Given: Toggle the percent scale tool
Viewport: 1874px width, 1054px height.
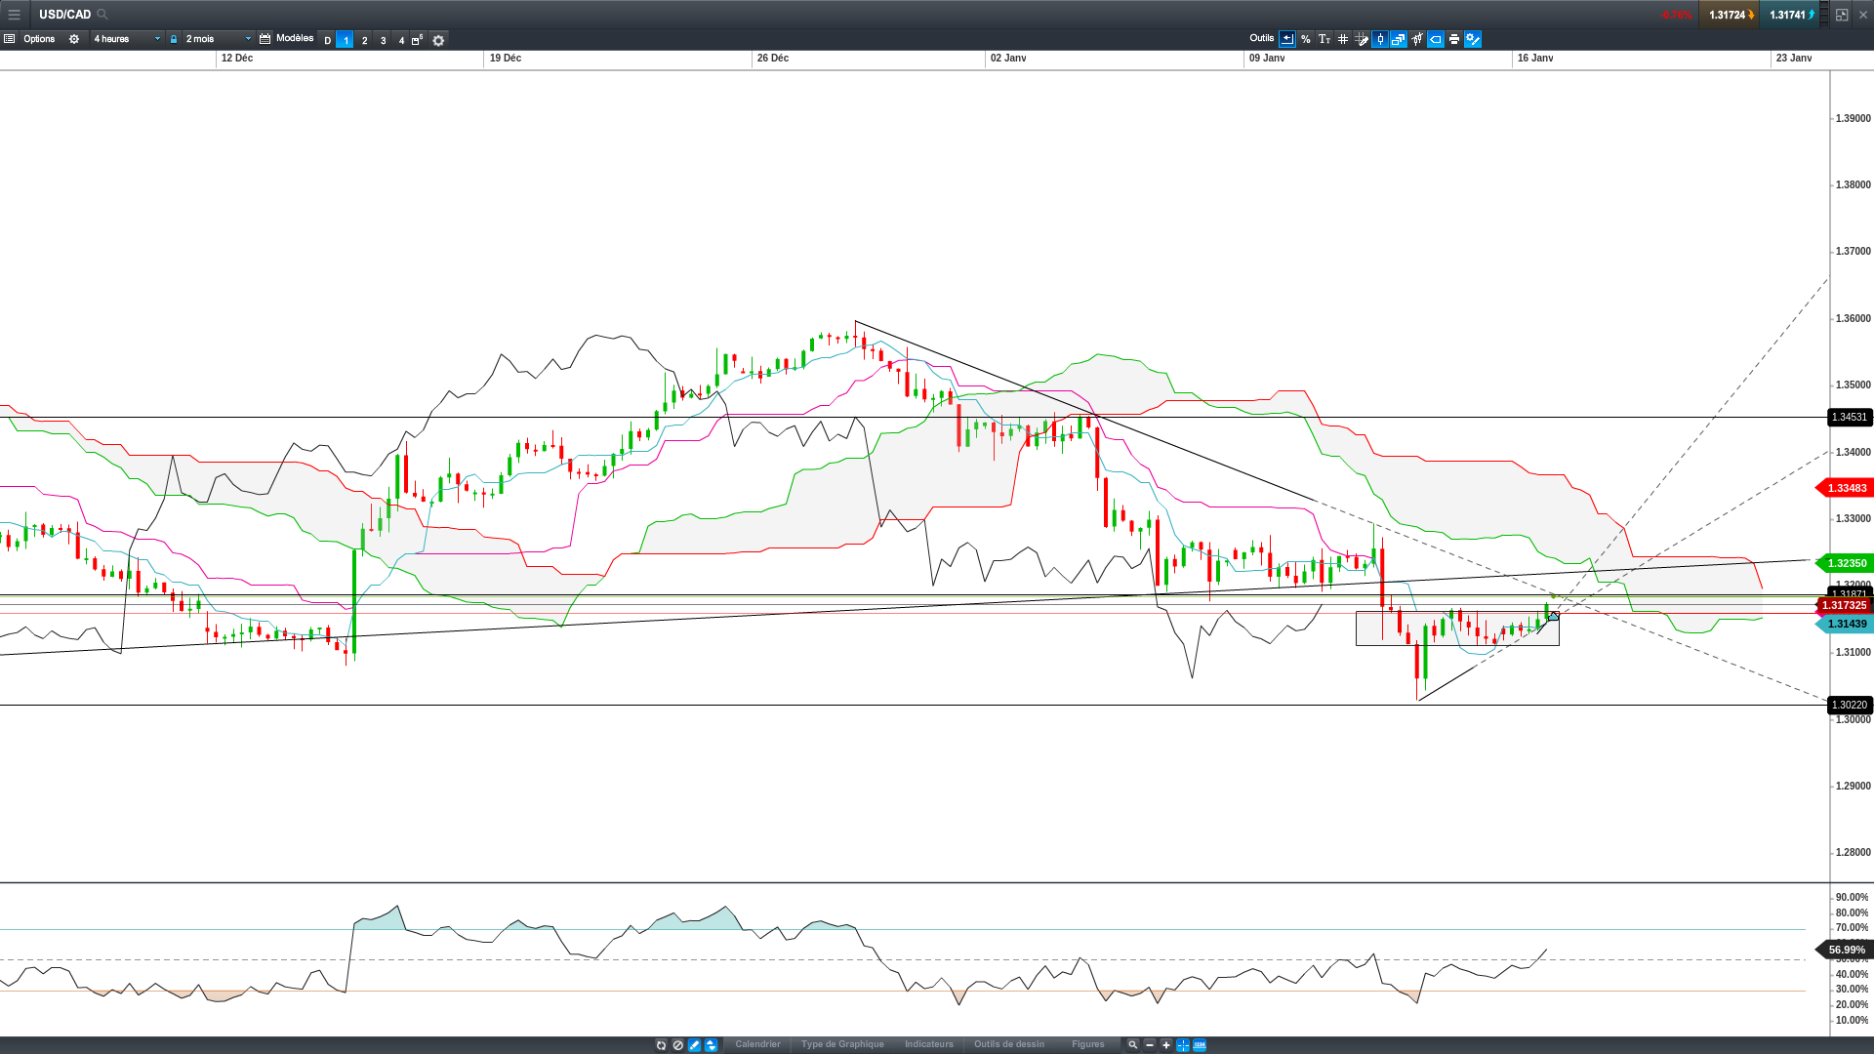Looking at the screenshot, I should click(1306, 40).
